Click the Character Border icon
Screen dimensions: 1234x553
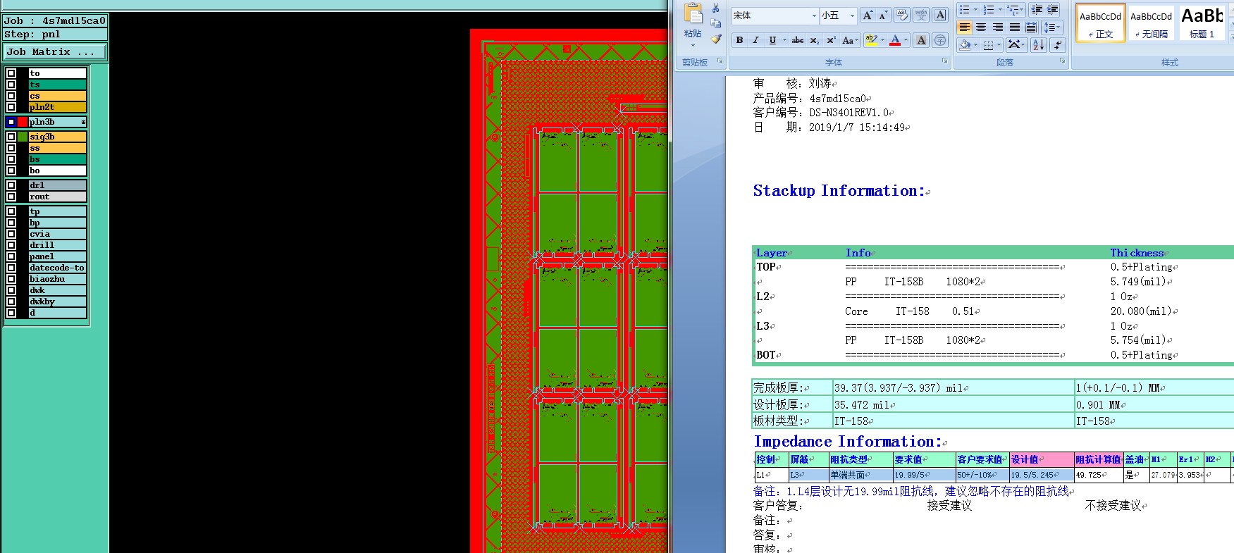point(940,15)
